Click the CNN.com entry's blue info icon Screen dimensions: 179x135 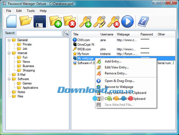pyautogui.click(x=75, y=40)
